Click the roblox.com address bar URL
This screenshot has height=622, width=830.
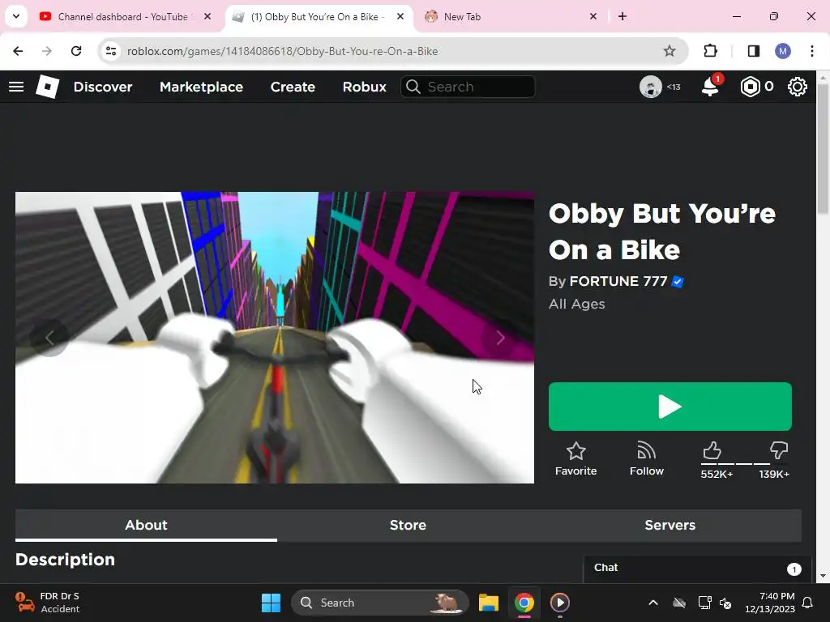point(282,51)
